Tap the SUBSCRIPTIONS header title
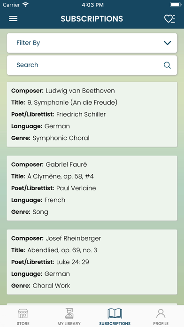The height and width of the screenshot is (327, 184). pos(92,19)
